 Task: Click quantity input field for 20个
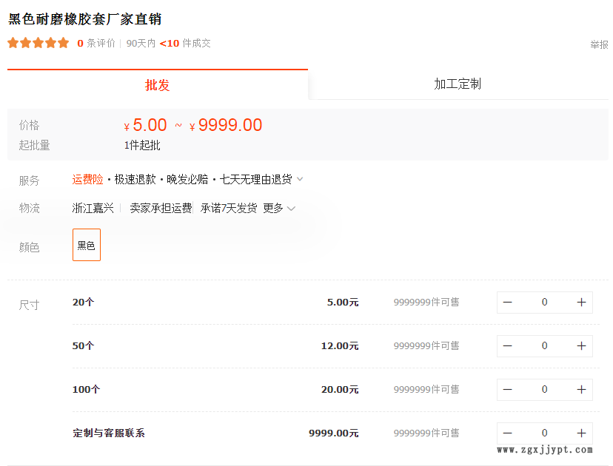pos(544,303)
